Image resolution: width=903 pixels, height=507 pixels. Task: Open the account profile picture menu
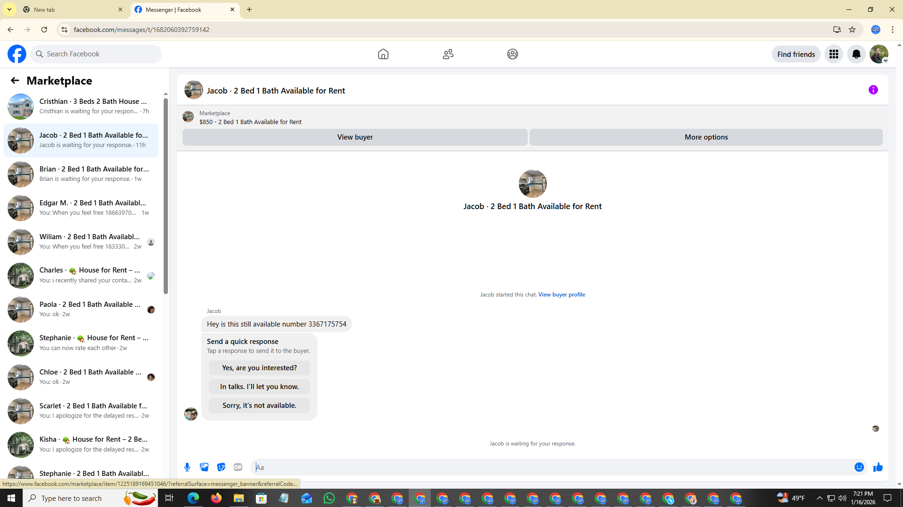coord(879,54)
